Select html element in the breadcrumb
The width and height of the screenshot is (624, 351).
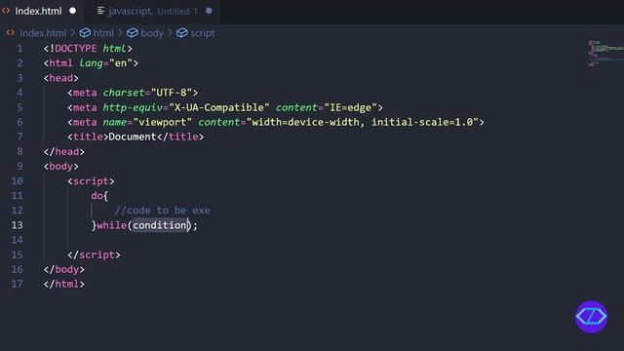(x=103, y=33)
